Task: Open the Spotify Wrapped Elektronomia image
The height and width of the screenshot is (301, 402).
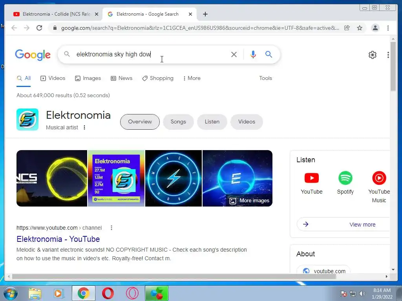Action: (116, 178)
